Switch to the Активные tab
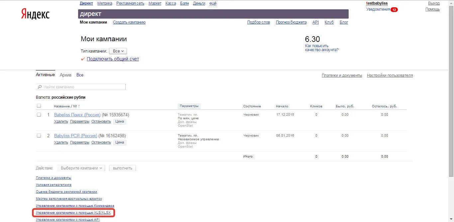Viewport: 454px width, 222px height. tap(45, 75)
